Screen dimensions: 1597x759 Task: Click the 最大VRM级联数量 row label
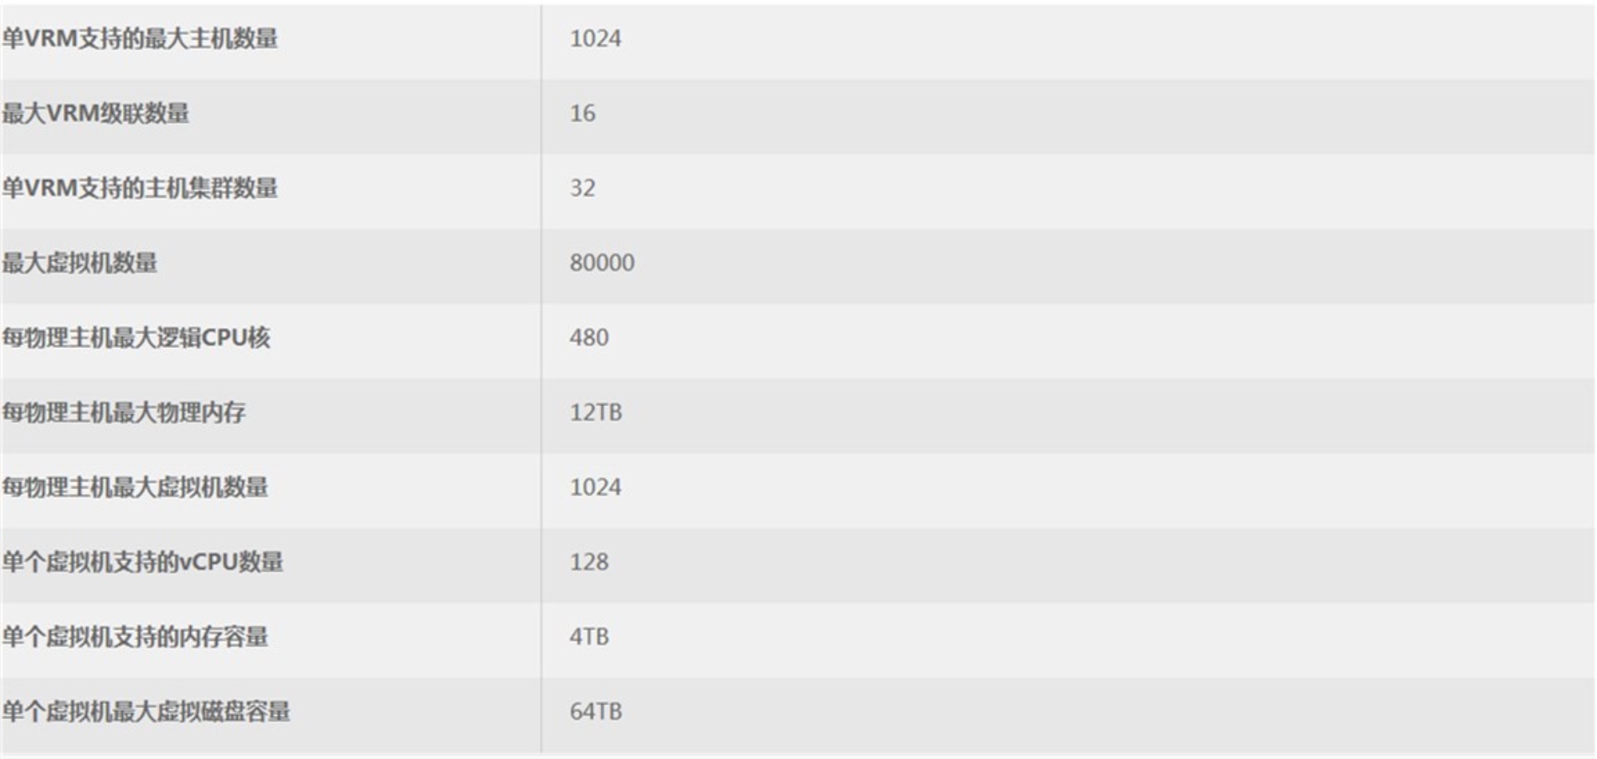[96, 113]
